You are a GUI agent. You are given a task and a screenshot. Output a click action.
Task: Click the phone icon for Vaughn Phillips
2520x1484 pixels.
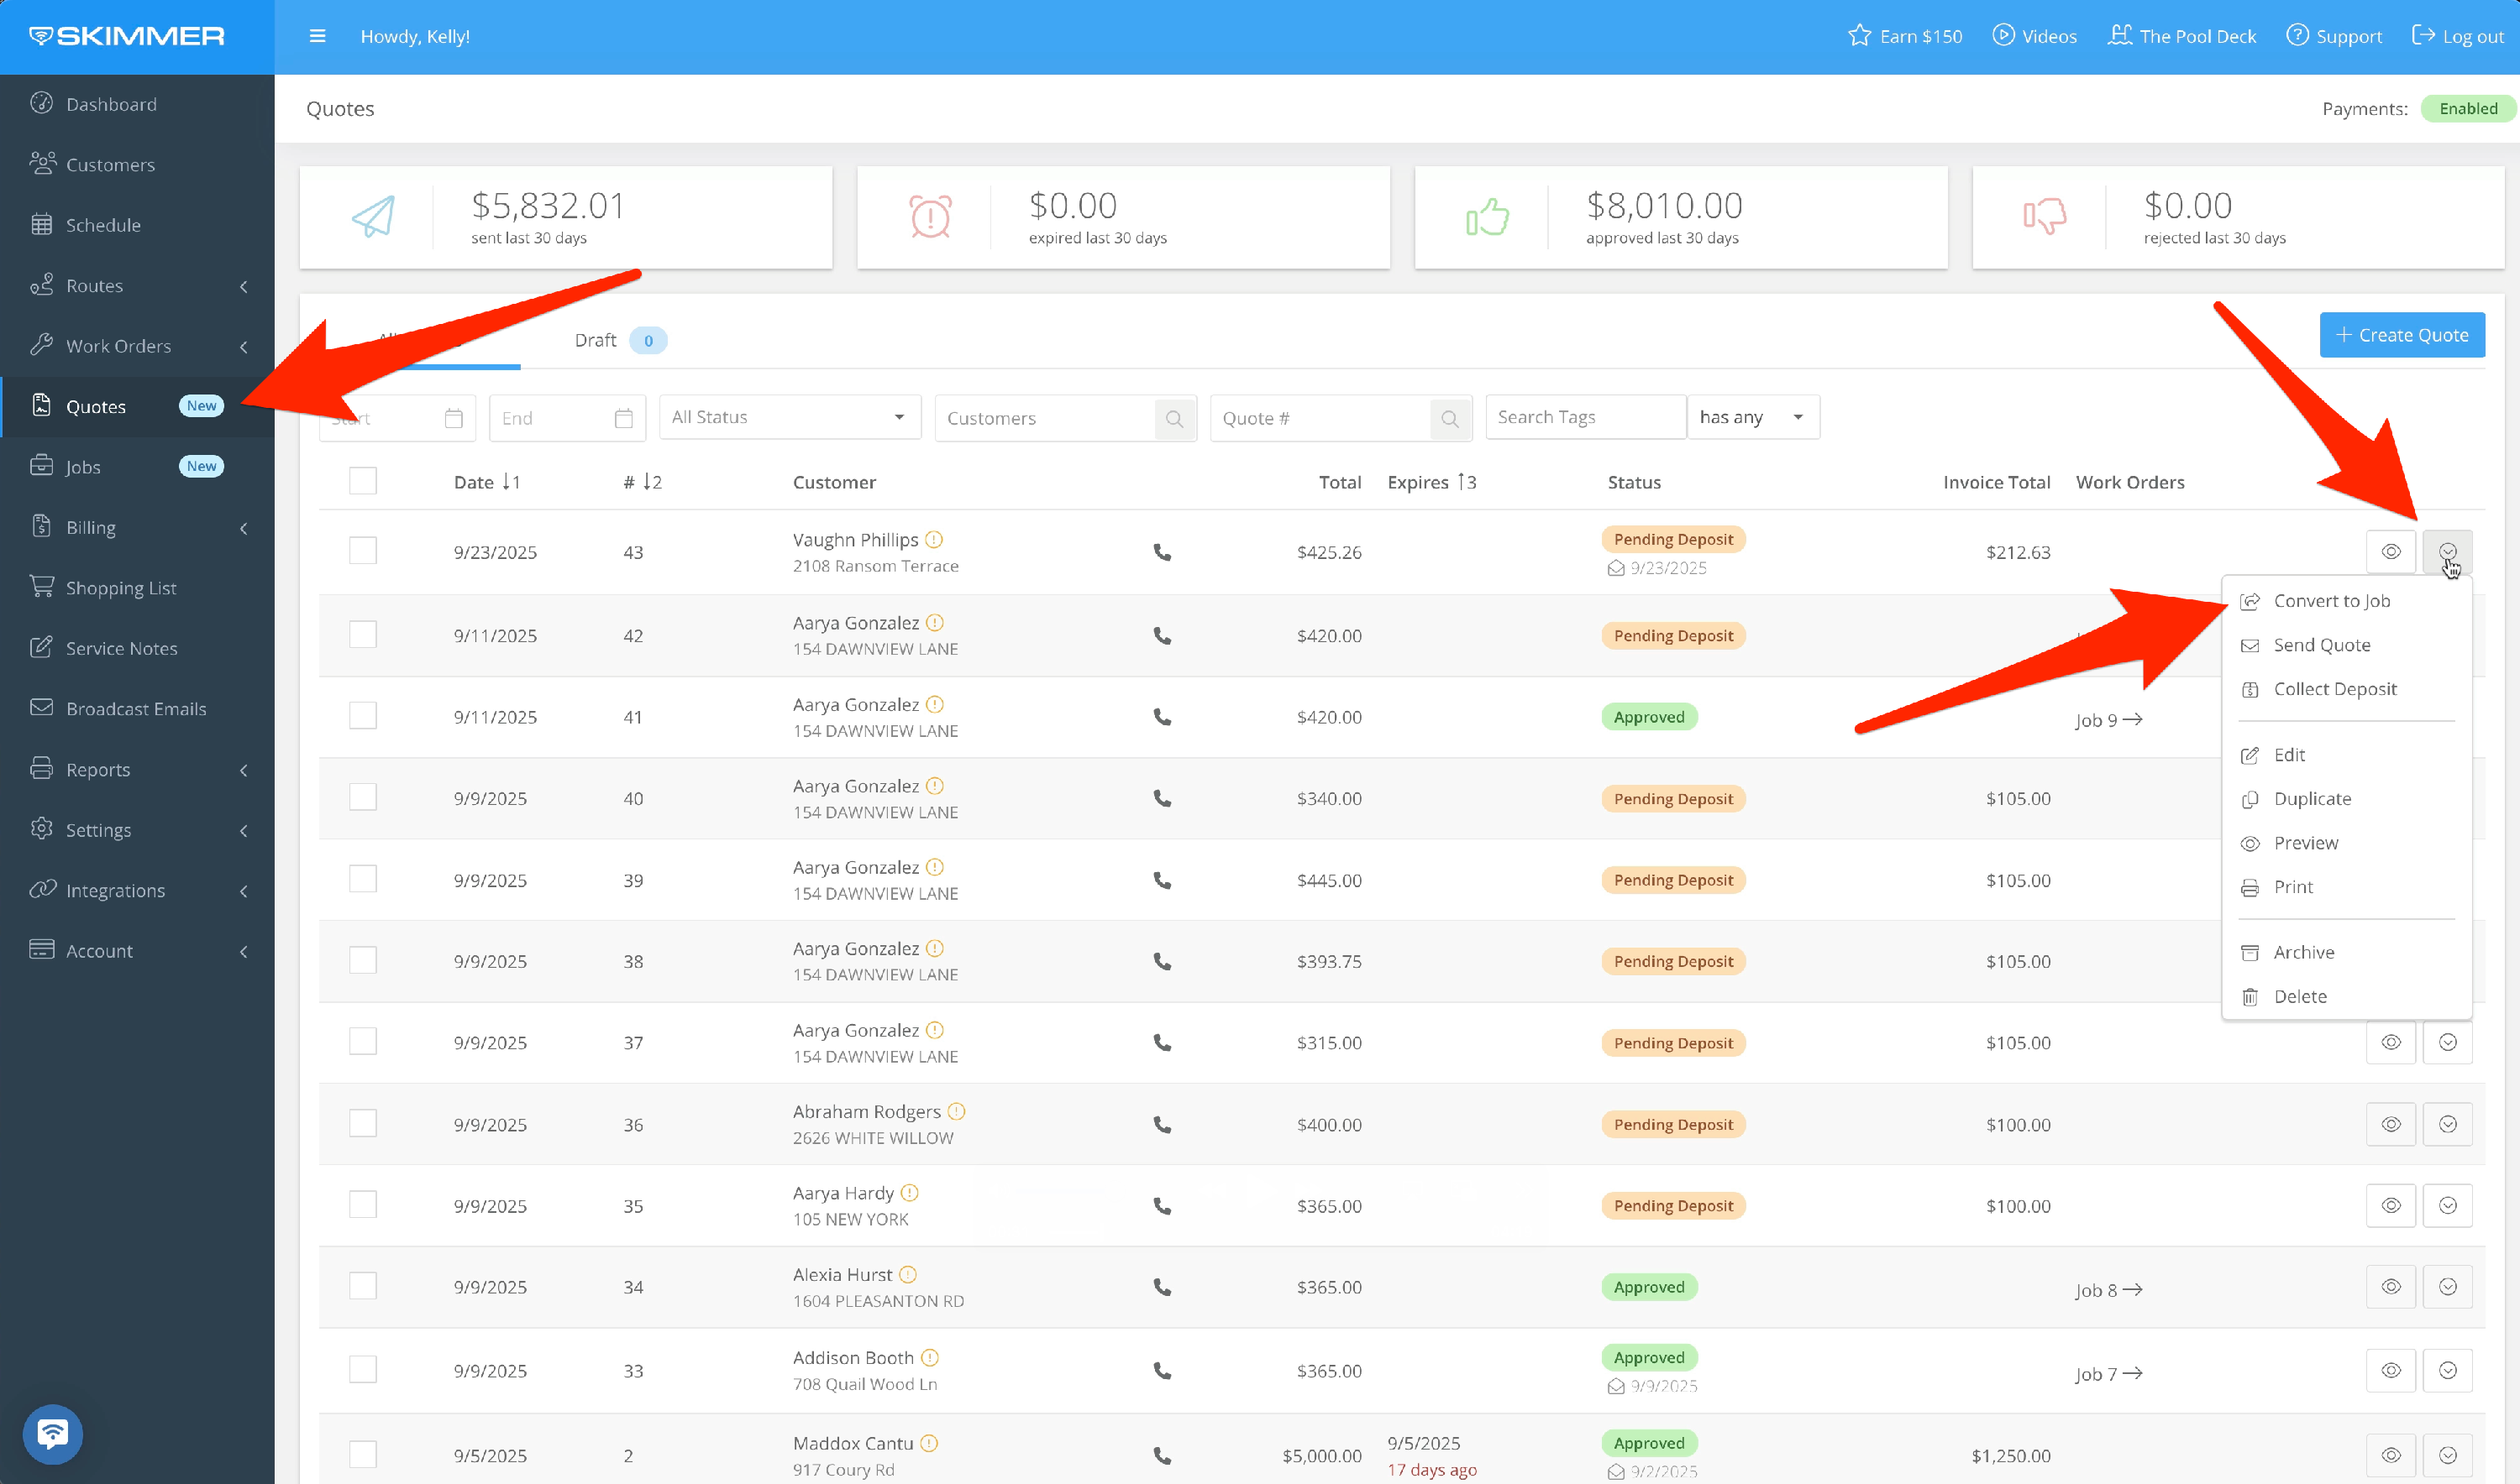[x=1162, y=552]
